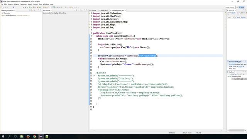Screen dimensions: 247x139
Task: Select the Outline view tab
Action: coord(231,72)
